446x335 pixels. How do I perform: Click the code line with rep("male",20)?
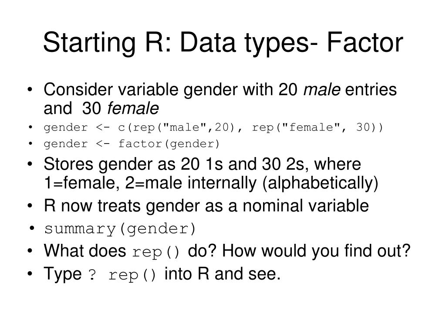[213, 127]
